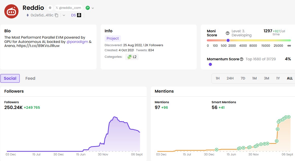Viewport: 295px width, 161px height.
Task: Expand the chevron beside the green flag
Action: (93, 8)
